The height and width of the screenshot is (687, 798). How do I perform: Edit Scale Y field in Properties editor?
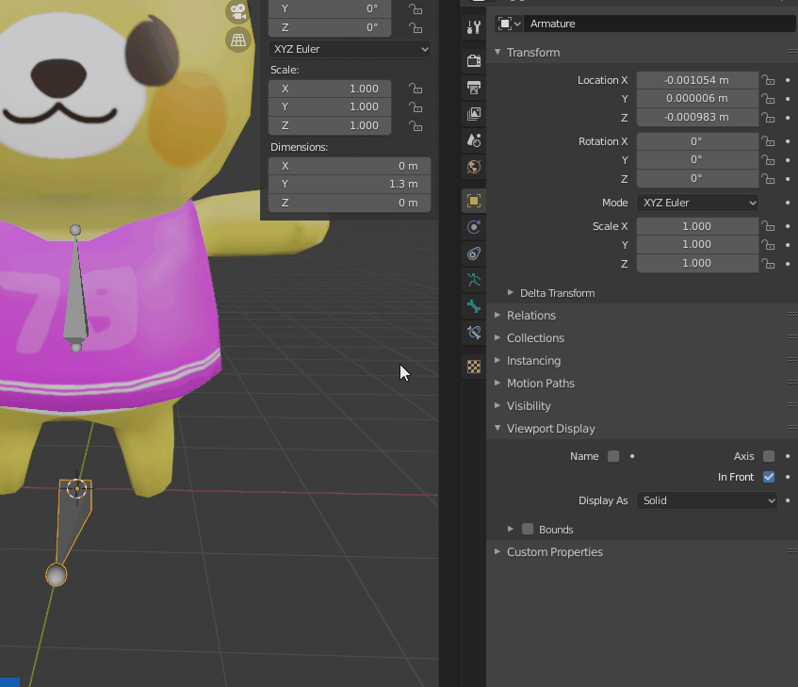[697, 244]
